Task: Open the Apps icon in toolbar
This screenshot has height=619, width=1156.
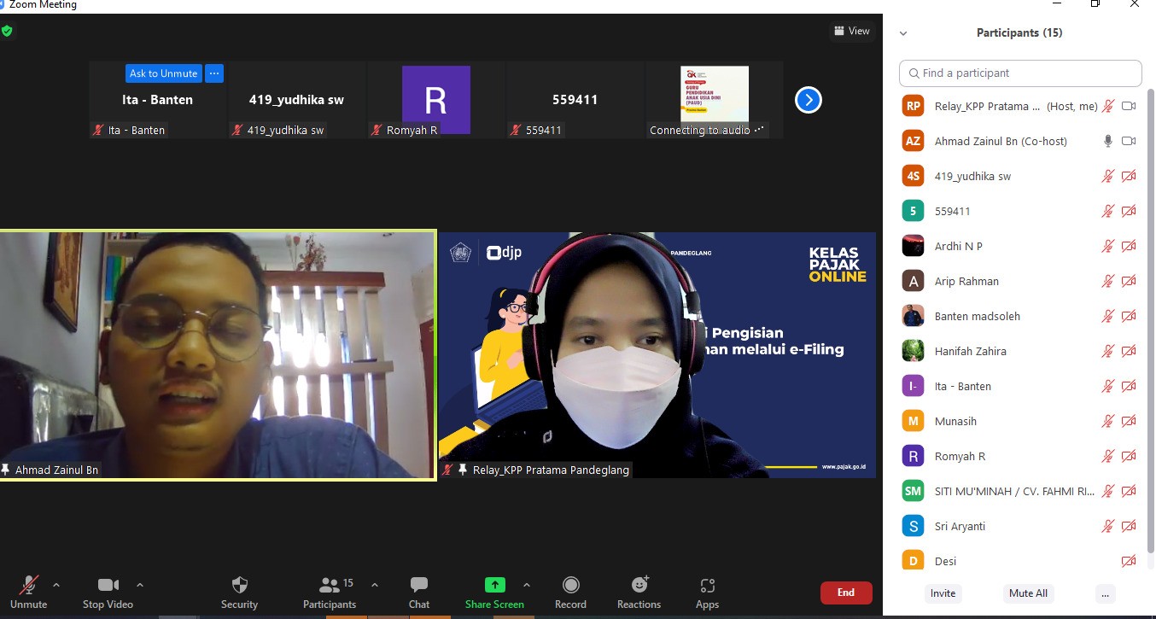Action: [x=707, y=585]
